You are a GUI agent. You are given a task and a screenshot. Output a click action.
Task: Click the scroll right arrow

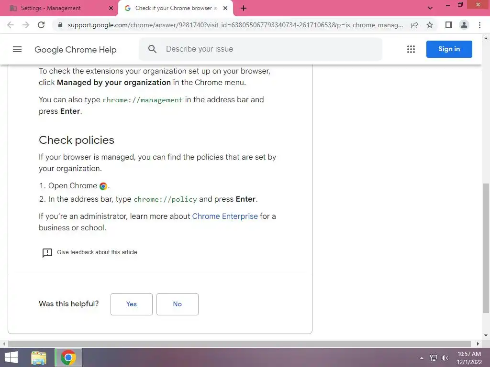coord(478,344)
